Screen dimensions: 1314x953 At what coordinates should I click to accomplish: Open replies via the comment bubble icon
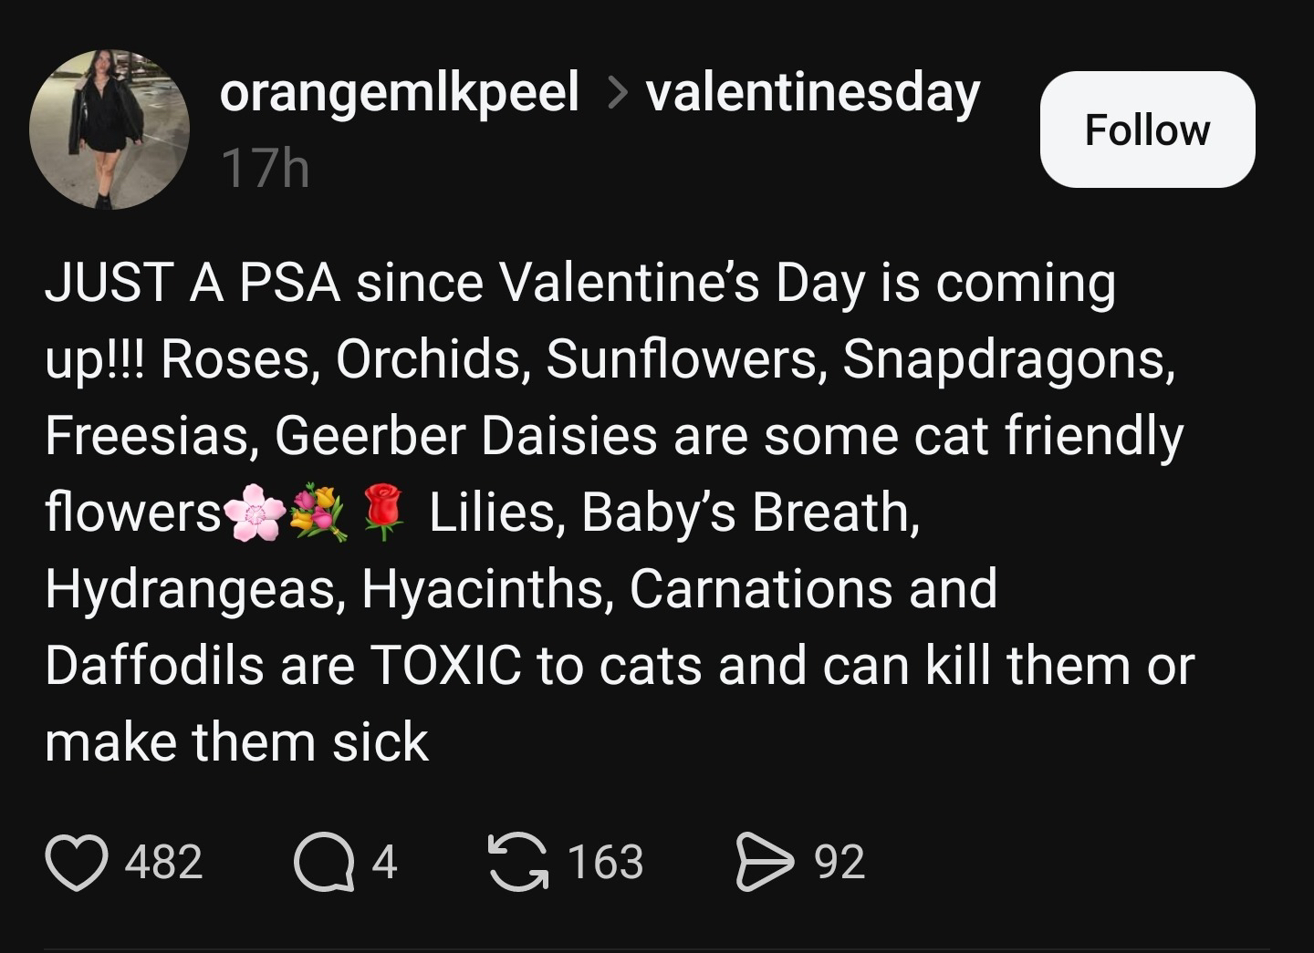324,862
